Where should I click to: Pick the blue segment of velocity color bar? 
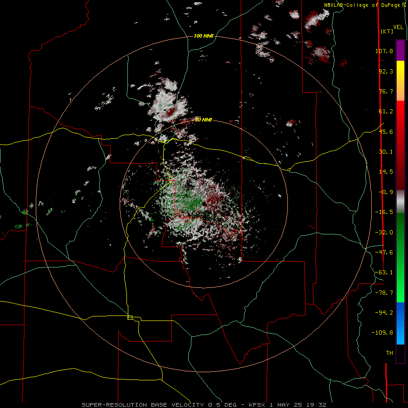400,323
